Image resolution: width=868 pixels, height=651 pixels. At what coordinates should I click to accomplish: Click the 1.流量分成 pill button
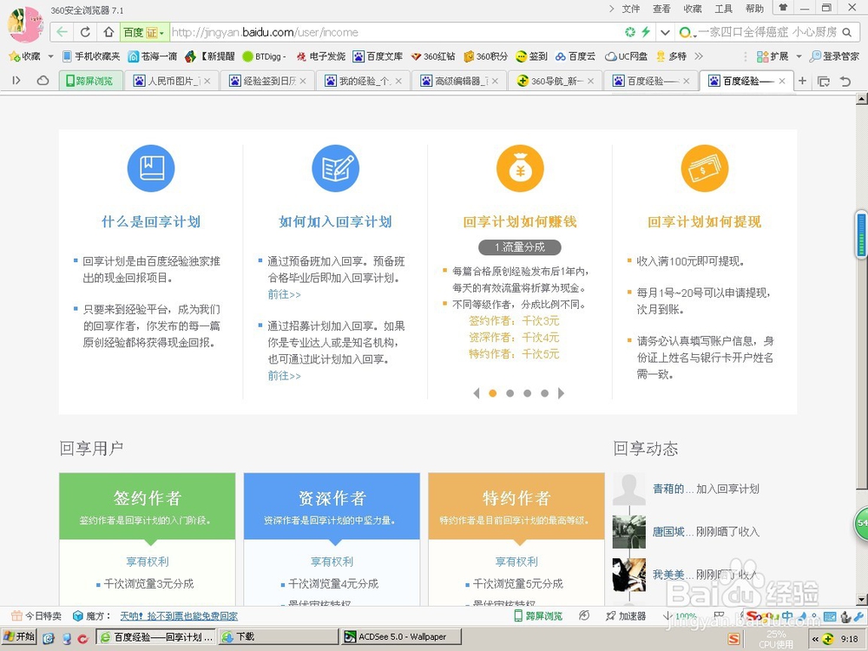pos(520,247)
